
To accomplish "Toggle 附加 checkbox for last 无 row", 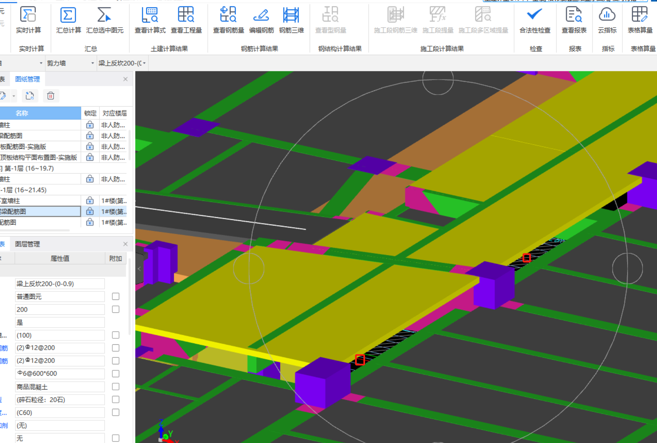I will coord(116,438).
